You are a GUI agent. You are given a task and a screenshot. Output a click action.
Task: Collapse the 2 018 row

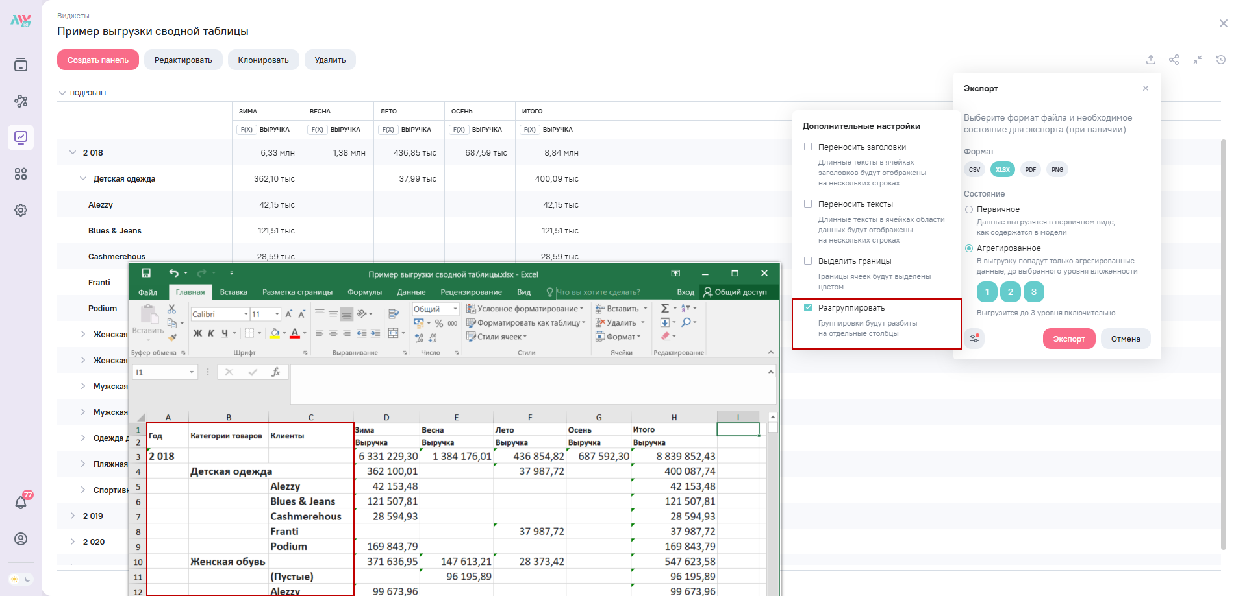pyautogui.click(x=73, y=153)
